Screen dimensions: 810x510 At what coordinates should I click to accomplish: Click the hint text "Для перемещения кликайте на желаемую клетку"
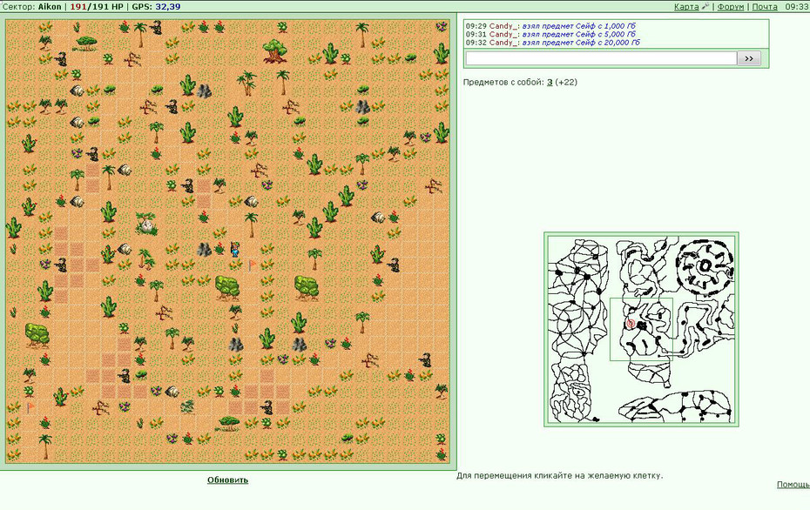(x=559, y=475)
